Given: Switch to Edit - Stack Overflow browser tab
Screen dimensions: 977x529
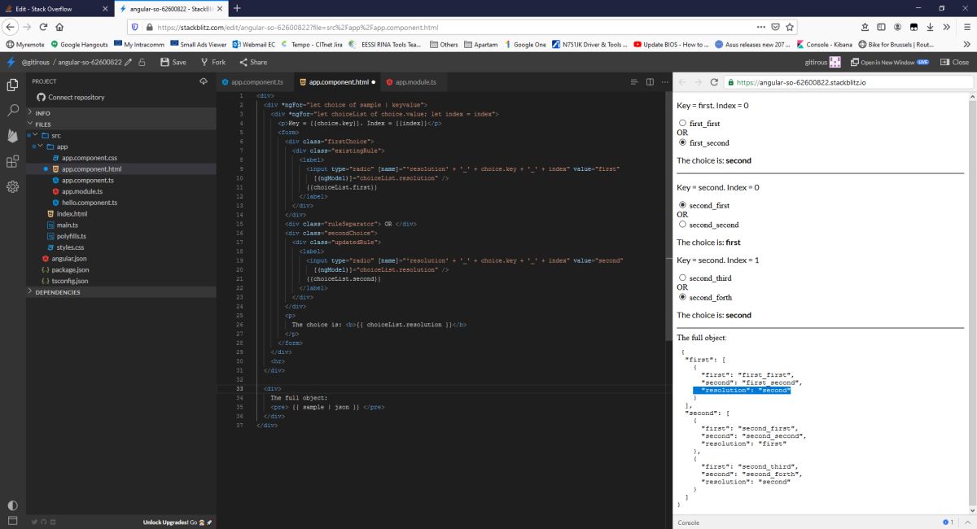Looking at the screenshot, I should pyautogui.click(x=56, y=8).
